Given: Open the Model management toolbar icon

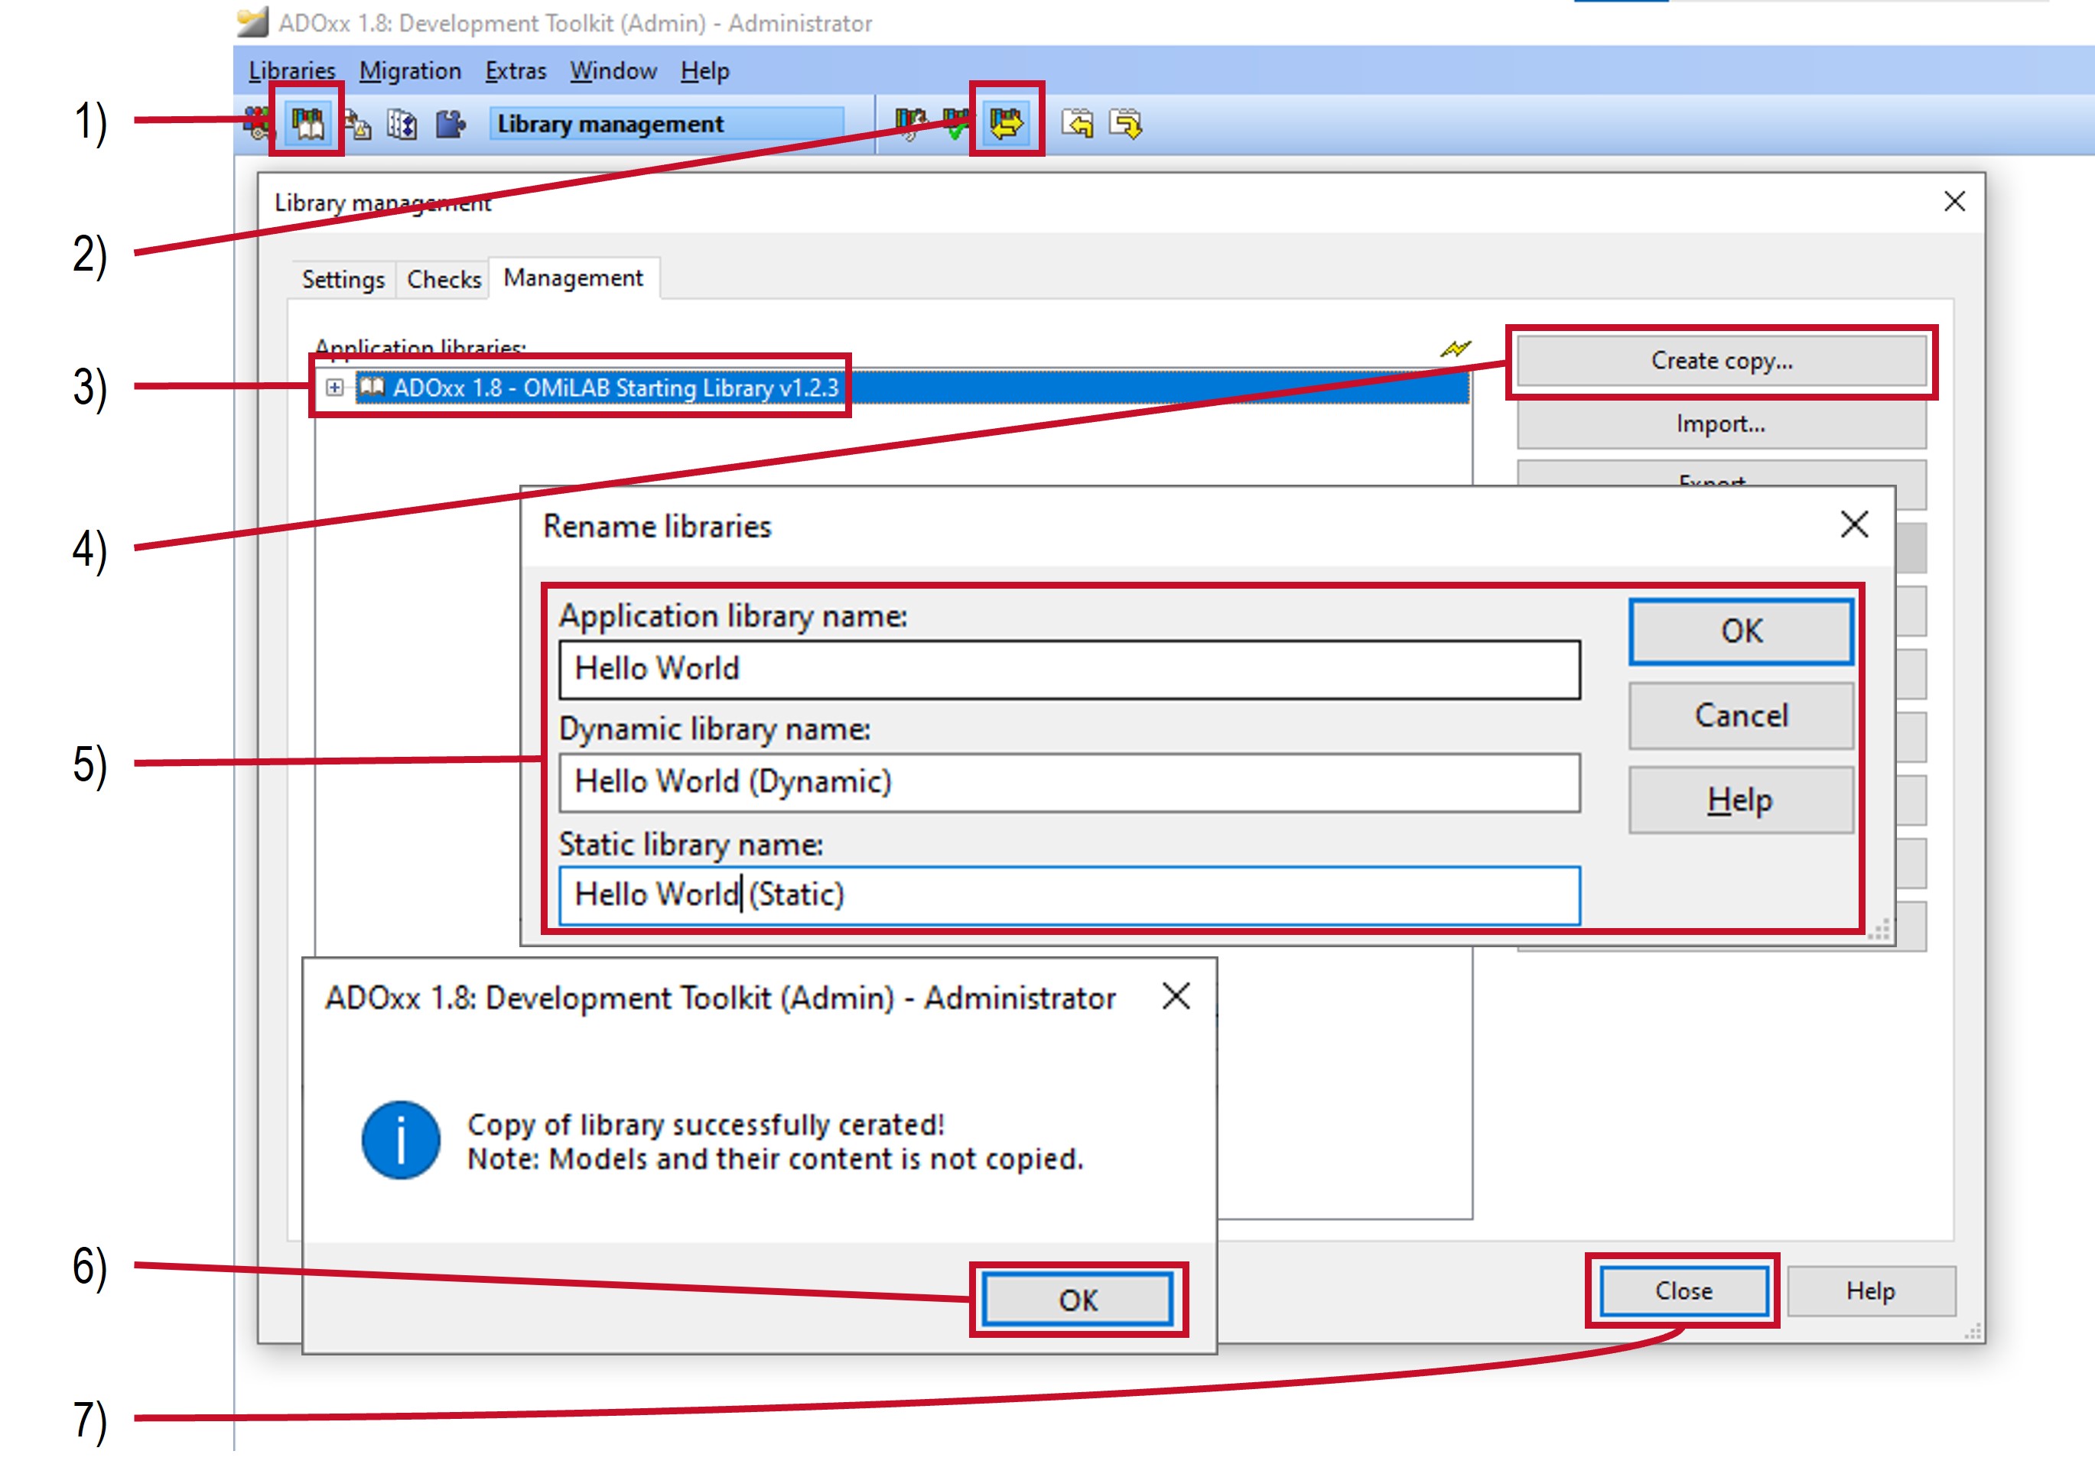Looking at the screenshot, I should click(x=356, y=124).
